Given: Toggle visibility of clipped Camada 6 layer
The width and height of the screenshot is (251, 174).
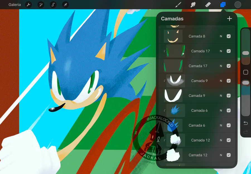Looking at the screenshot, I should click(x=229, y=111).
